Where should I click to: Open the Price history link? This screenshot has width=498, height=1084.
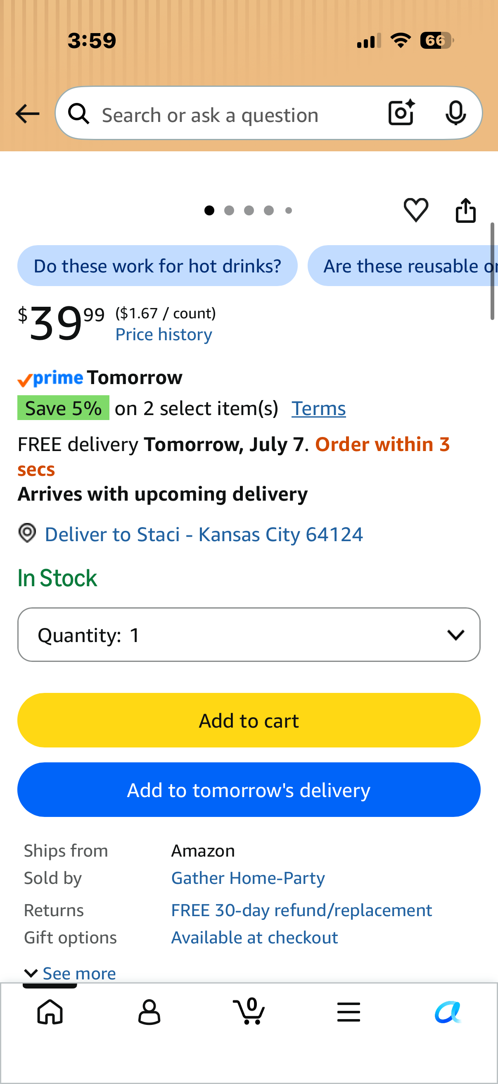[x=164, y=334]
